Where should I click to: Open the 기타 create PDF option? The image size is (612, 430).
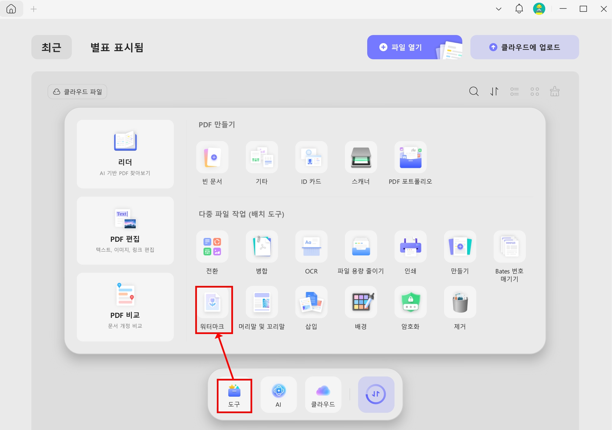pos(262,157)
